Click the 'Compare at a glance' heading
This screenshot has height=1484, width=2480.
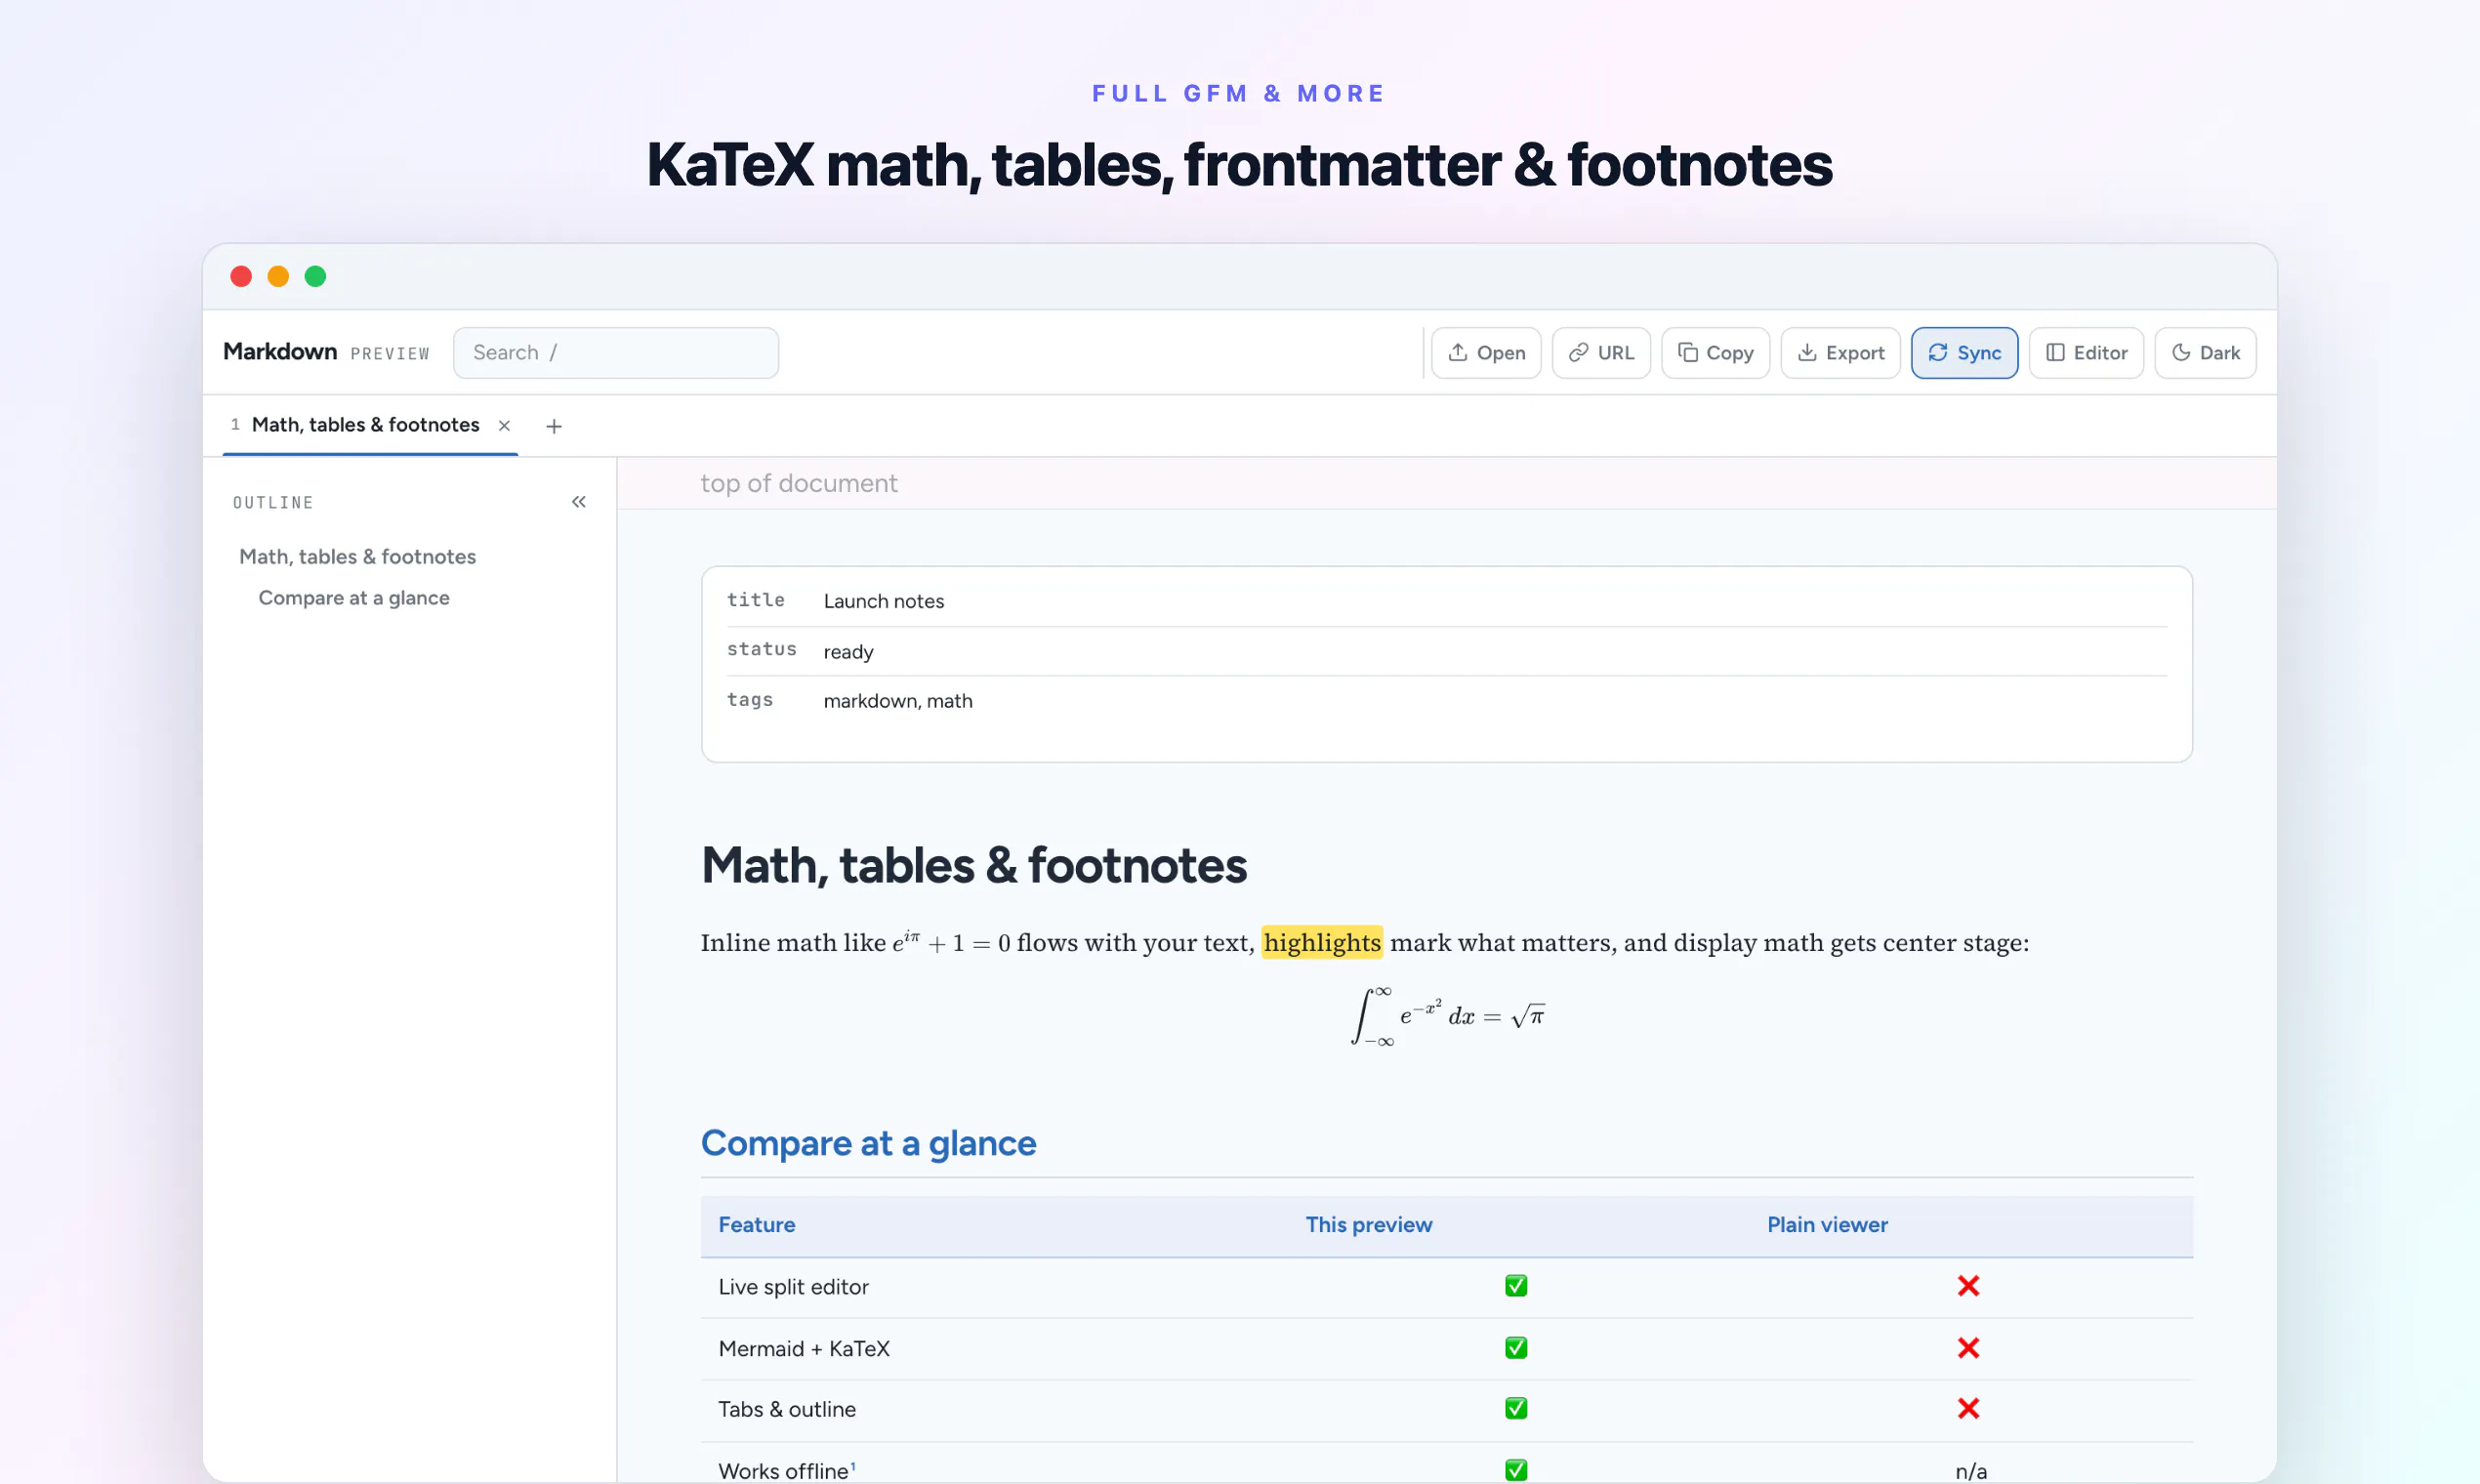[x=868, y=1144]
